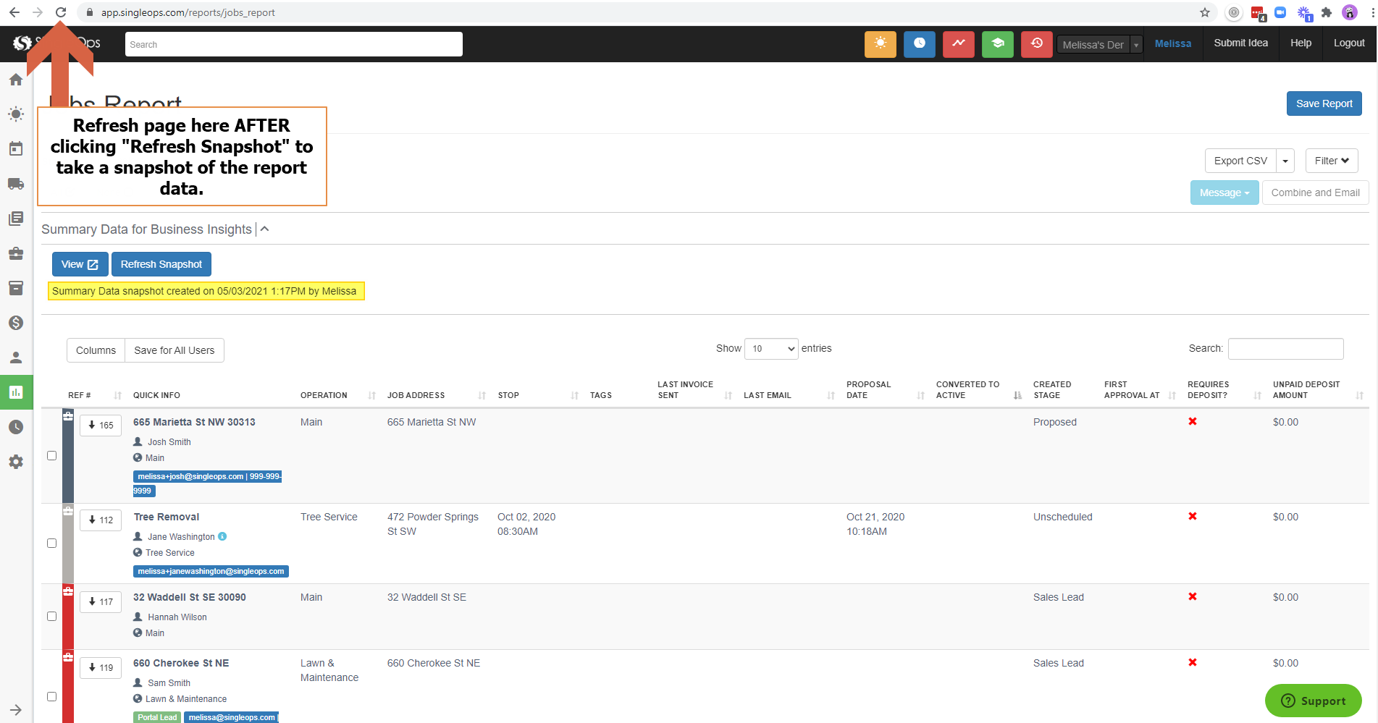Open the dollar sign icon in sidebar
Viewport: 1378px width, 723px height.
pyautogui.click(x=16, y=323)
